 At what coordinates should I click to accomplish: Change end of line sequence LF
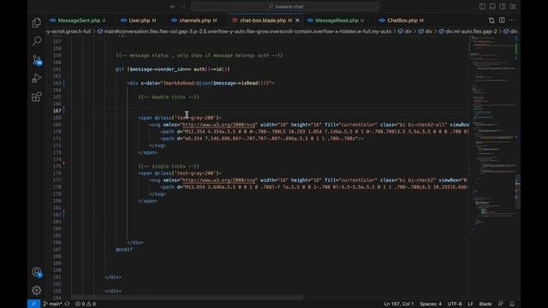tap(470, 304)
